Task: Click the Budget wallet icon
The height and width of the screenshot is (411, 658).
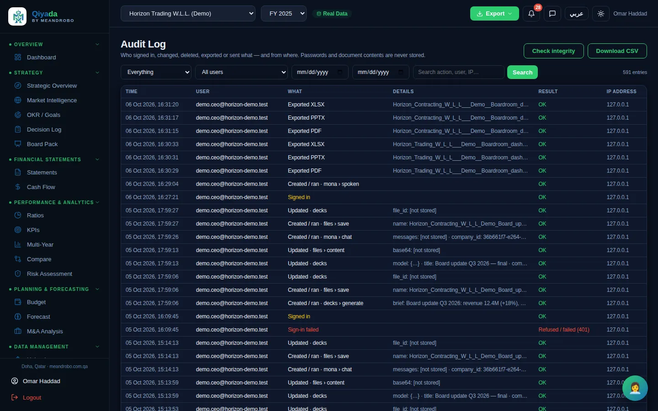Action: pos(18,302)
